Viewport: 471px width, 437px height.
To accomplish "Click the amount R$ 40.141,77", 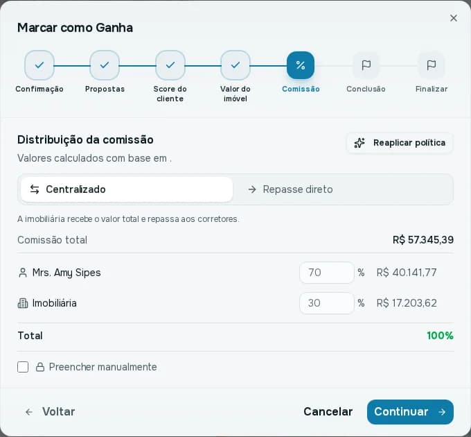I will (407, 273).
